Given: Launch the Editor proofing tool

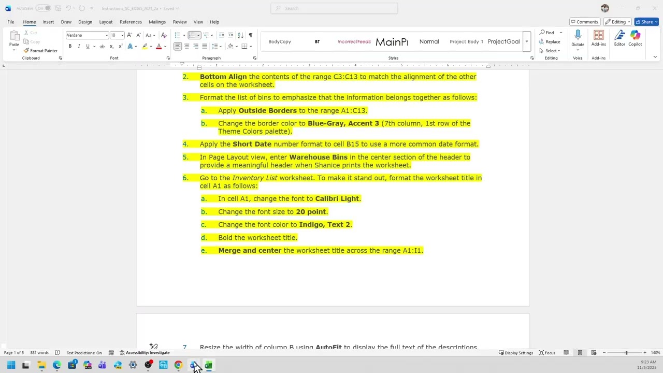Looking at the screenshot, I should pos(619,38).
